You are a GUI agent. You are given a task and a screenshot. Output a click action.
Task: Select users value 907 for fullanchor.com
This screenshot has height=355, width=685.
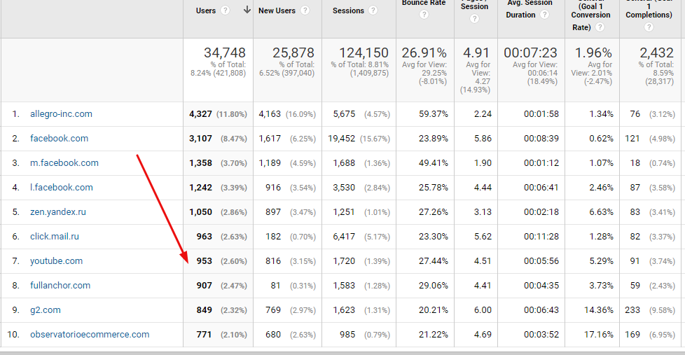(x=204, y=285)
